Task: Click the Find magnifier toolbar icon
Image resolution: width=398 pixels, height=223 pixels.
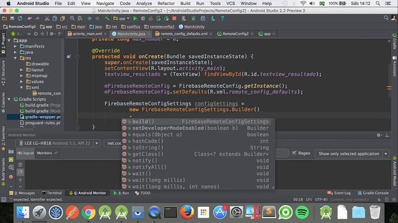Action: click(72, 19)
